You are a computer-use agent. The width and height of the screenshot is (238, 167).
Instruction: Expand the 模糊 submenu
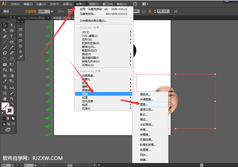[104, 86]
